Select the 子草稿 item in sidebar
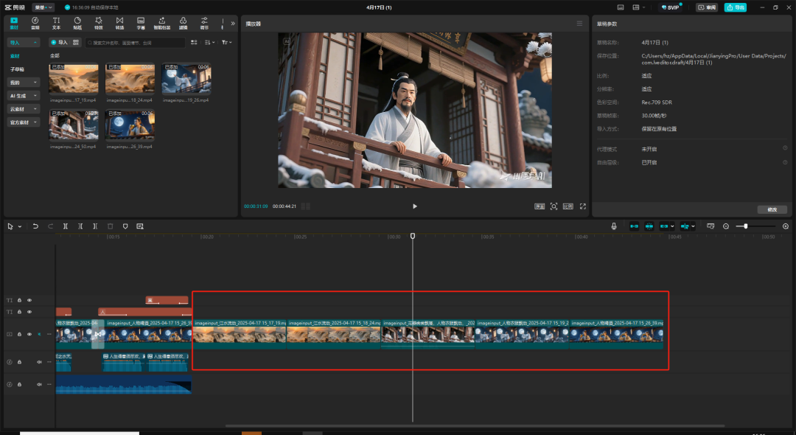796x435 pixels. [x=17, y=69]
